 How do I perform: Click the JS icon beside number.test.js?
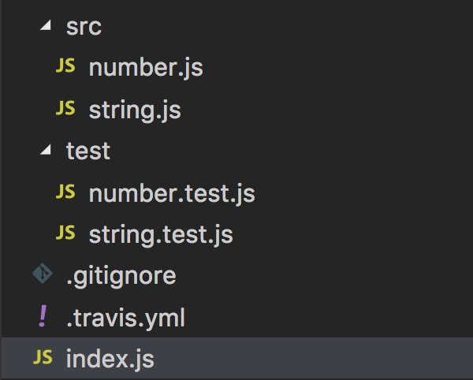[x=66, y=192]
